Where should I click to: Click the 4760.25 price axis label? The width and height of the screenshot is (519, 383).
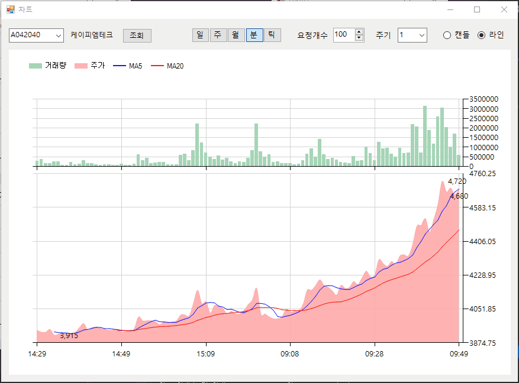click(x=482, y=174)
